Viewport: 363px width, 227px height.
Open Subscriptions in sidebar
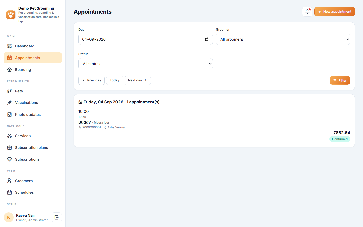tap(33, 159)
